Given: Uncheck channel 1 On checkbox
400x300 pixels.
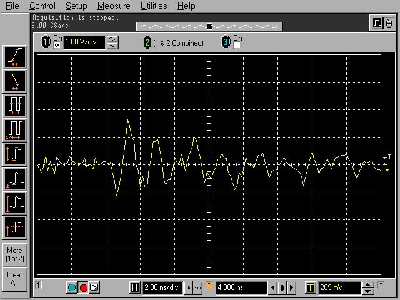Looking at the screenshot, I should pos(57,46).
